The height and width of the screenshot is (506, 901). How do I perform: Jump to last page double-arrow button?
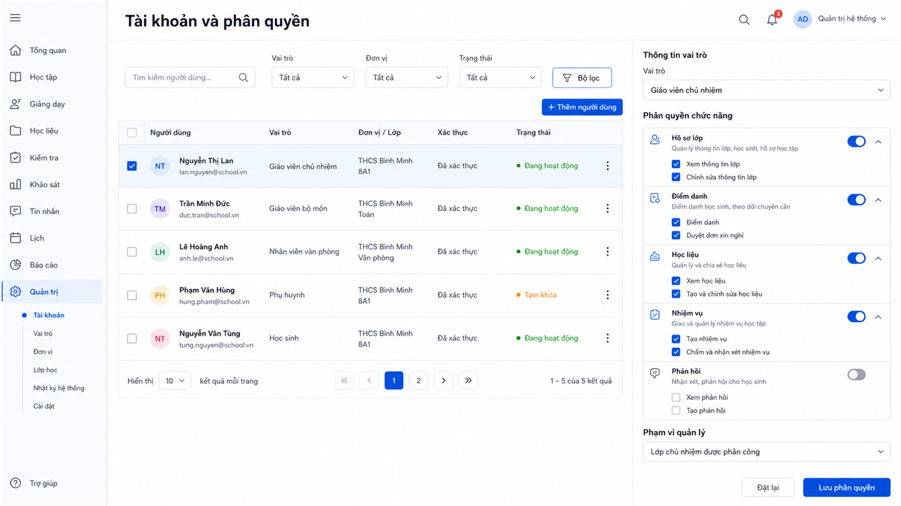pyautogui.click(x=468, y=381)
